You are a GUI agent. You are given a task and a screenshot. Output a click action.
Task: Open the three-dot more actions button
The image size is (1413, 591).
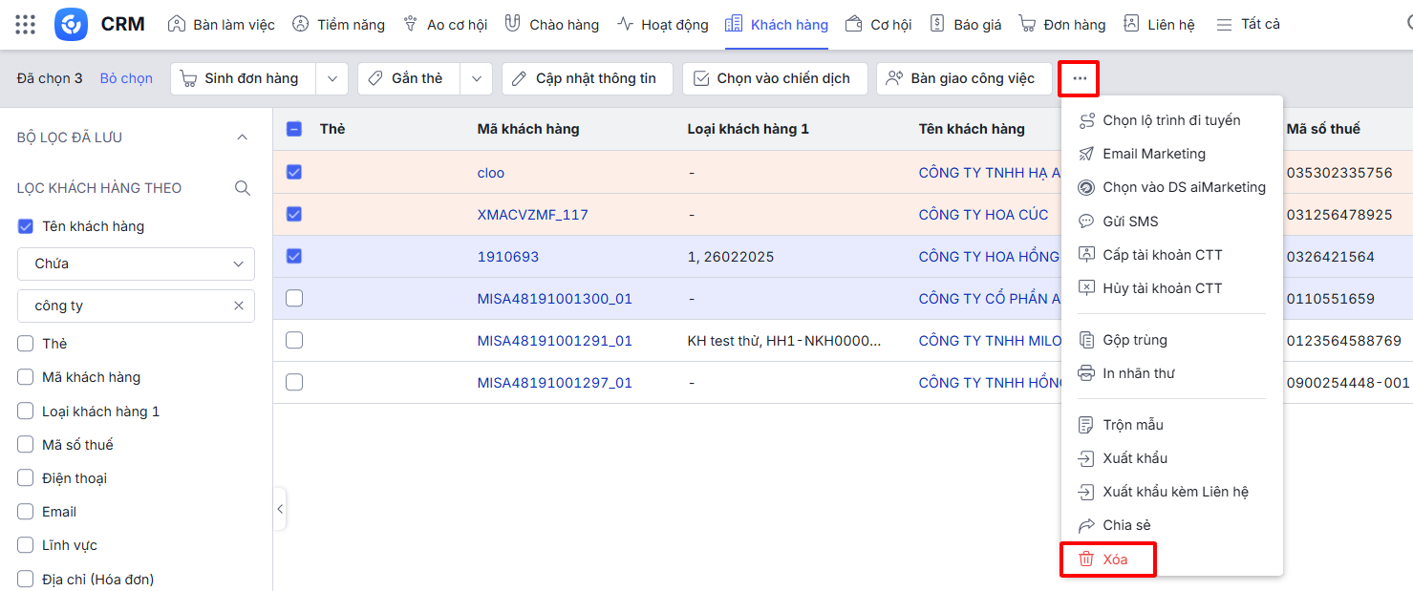point(1079,78)
